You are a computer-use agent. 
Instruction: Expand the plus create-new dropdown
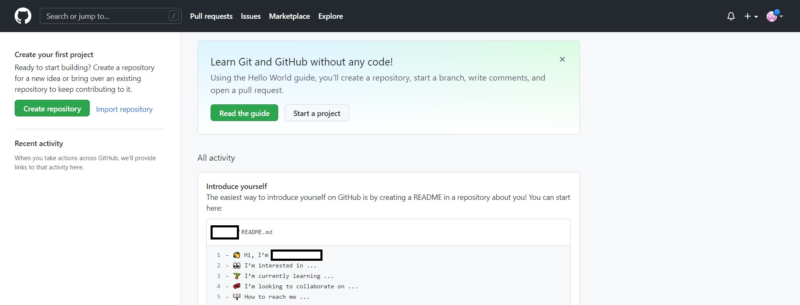click(x=751, y=16)
